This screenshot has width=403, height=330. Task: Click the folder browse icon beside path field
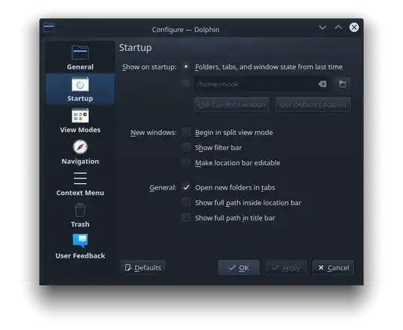point(343,84)
